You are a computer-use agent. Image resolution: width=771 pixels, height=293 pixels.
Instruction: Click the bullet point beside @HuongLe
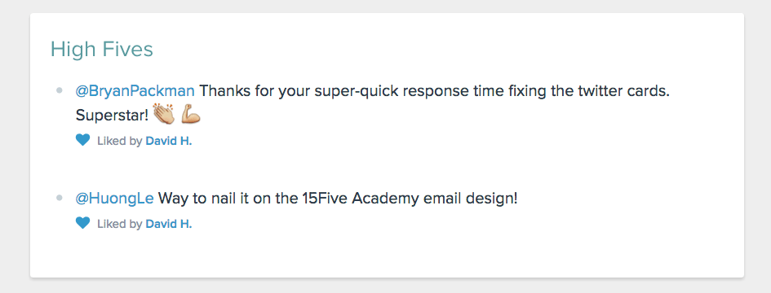tap(60, 198)
